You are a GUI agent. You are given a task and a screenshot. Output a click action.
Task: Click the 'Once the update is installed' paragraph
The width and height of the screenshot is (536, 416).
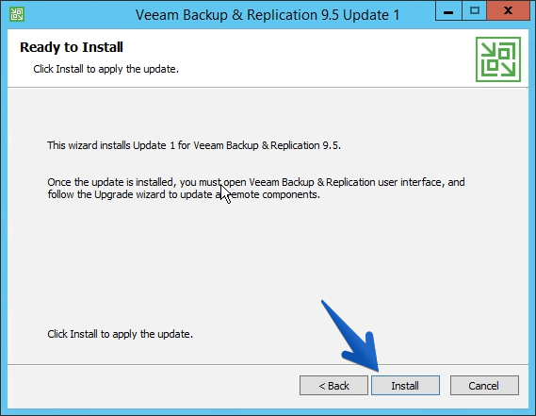(x=256, y=189)
